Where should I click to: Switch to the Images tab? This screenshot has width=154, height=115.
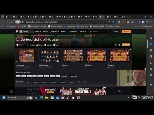[x=36, y=82]
